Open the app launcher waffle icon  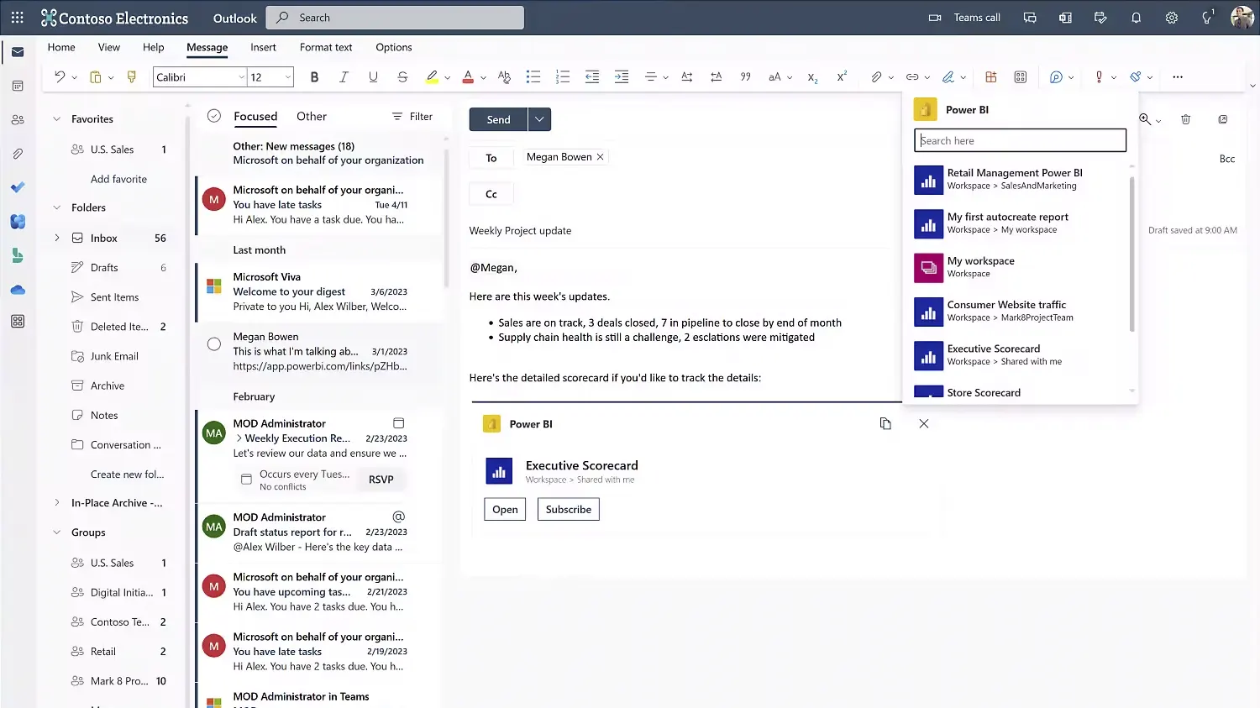17,17
